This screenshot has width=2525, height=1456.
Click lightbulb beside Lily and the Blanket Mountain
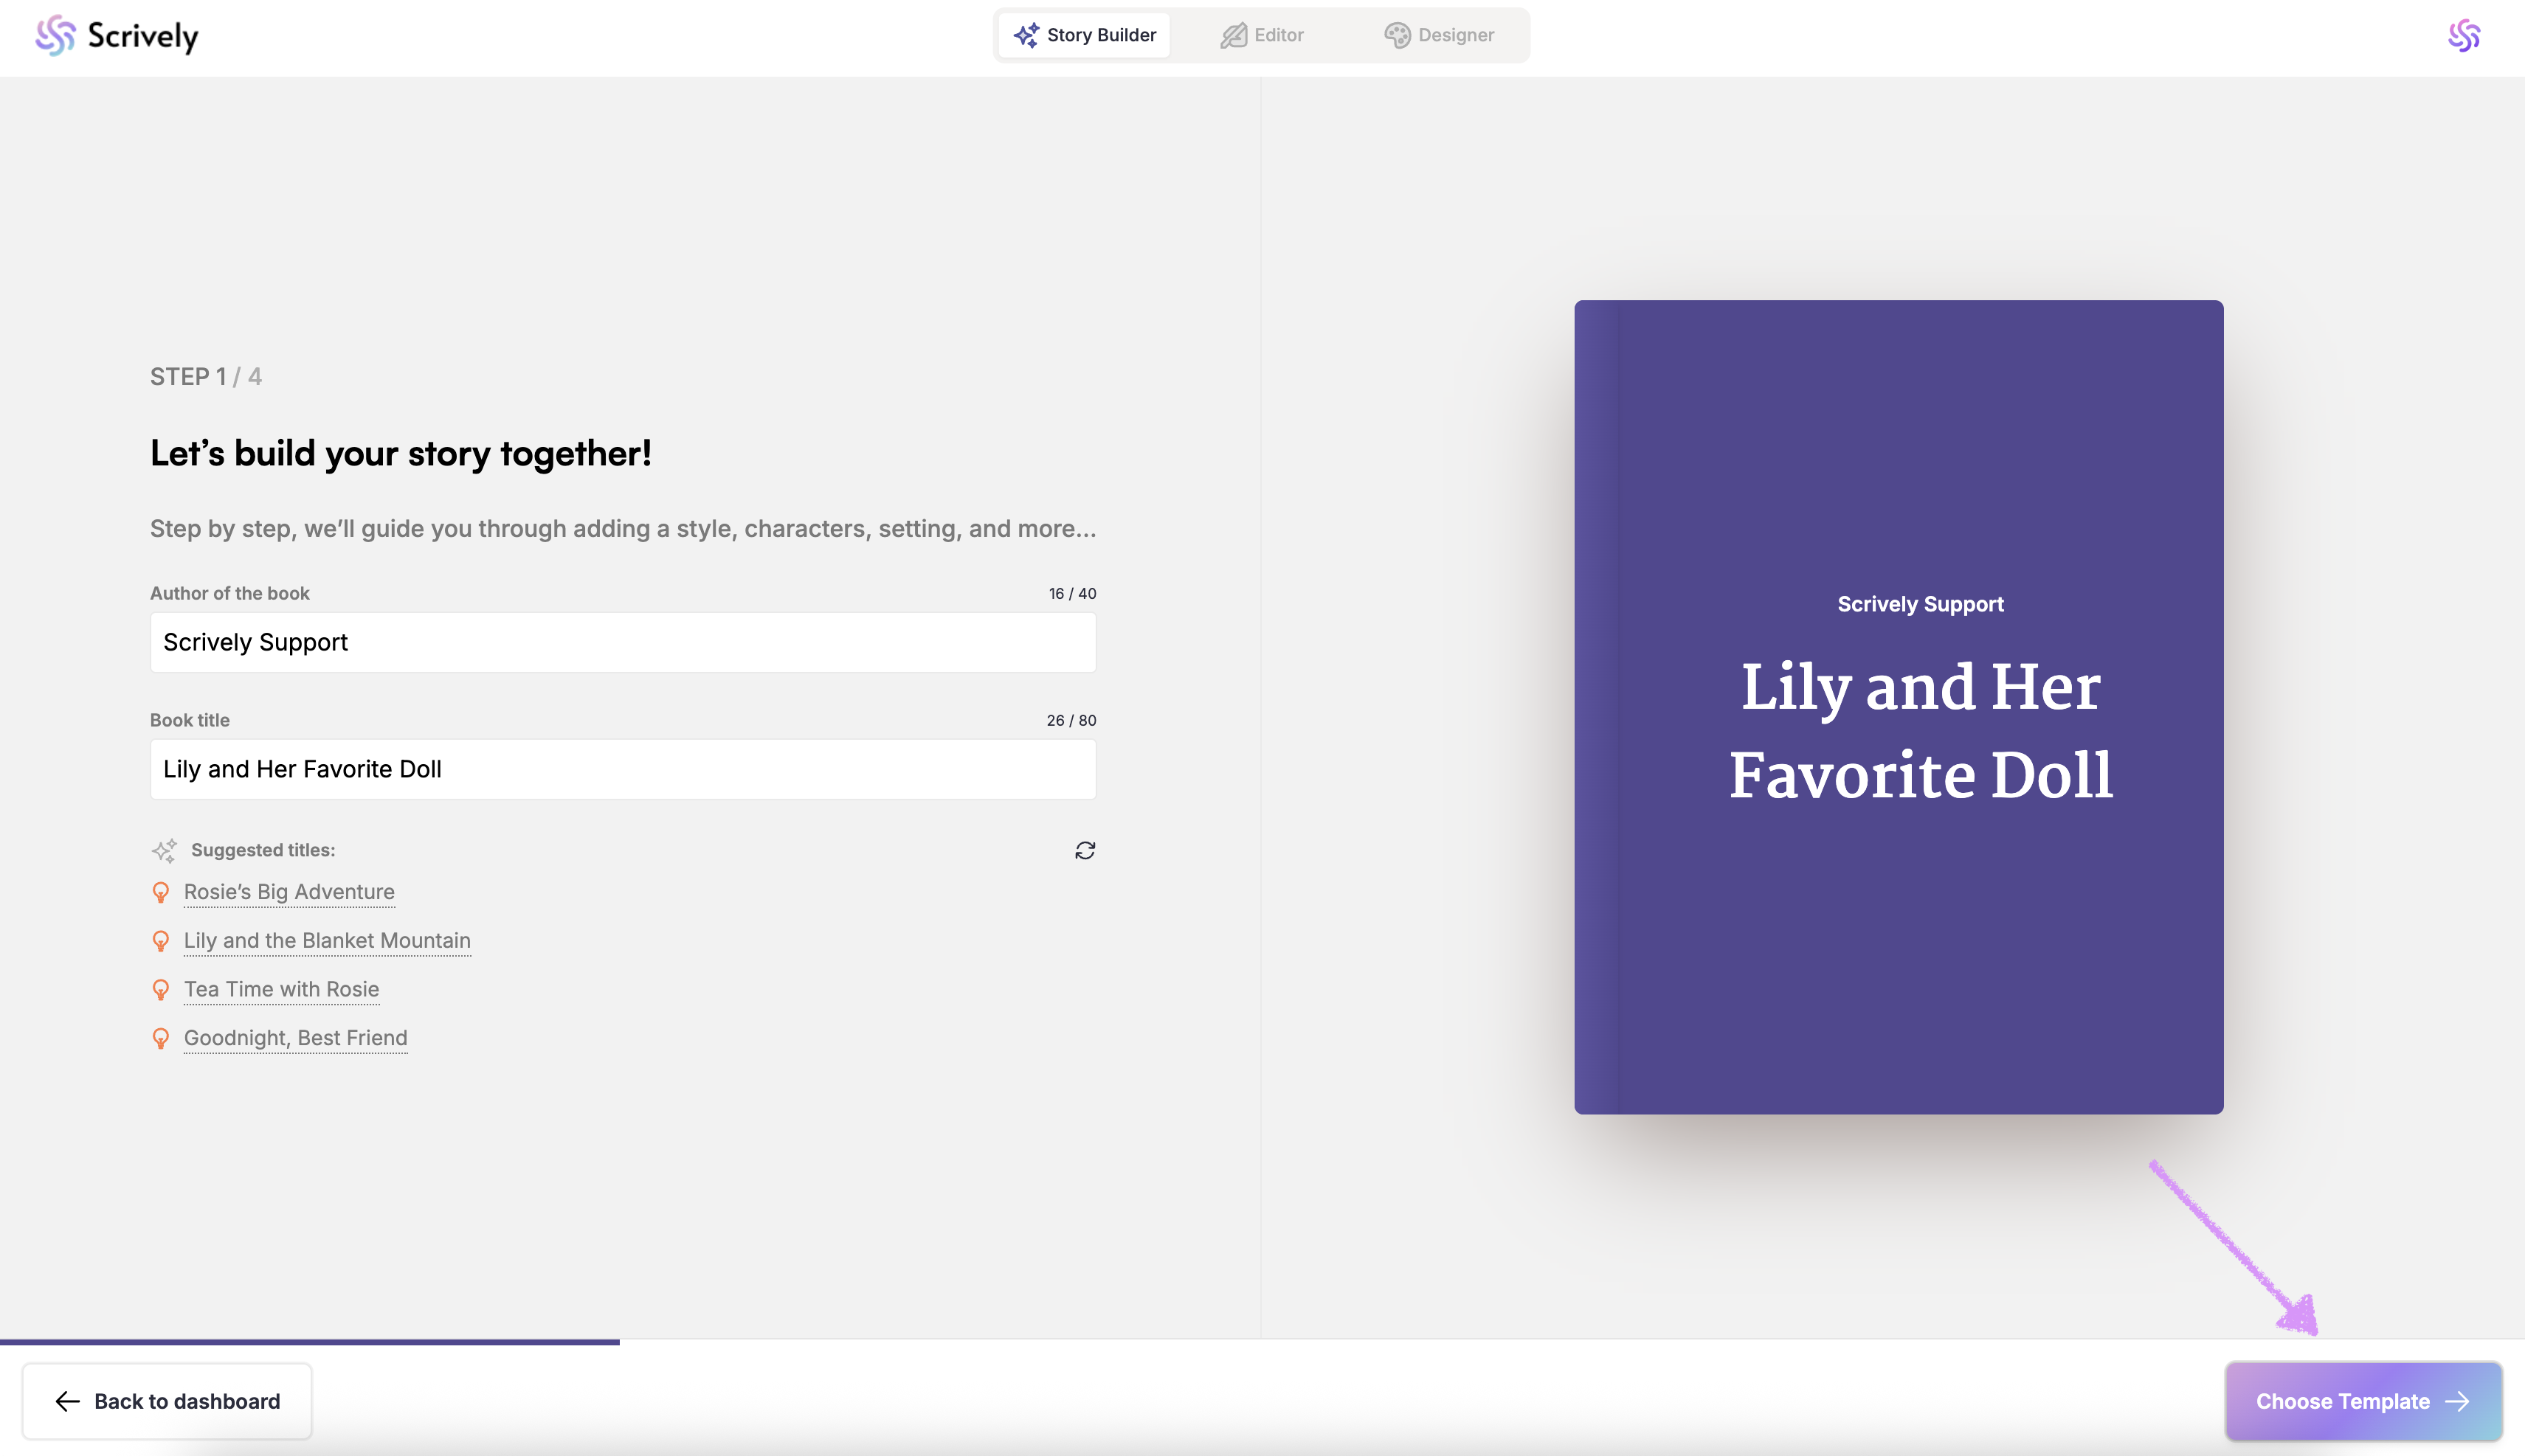[160, 941]
